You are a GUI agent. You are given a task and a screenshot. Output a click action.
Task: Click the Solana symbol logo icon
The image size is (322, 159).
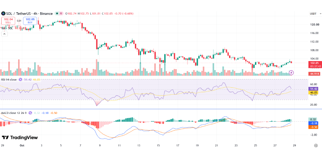(3, 14)
